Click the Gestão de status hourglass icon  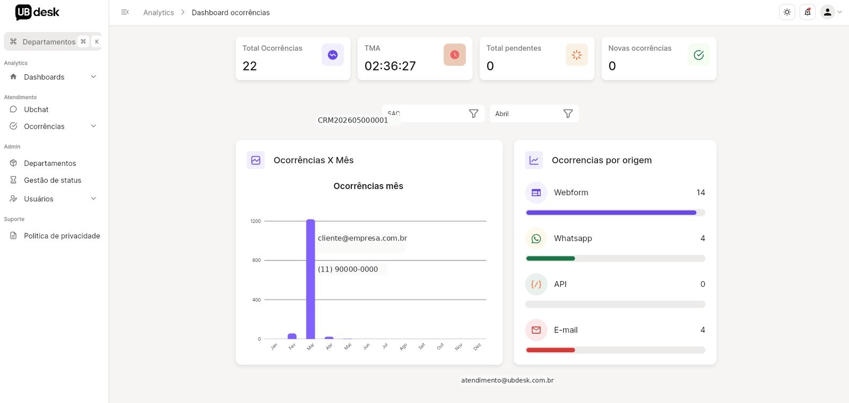click(13, 180)
